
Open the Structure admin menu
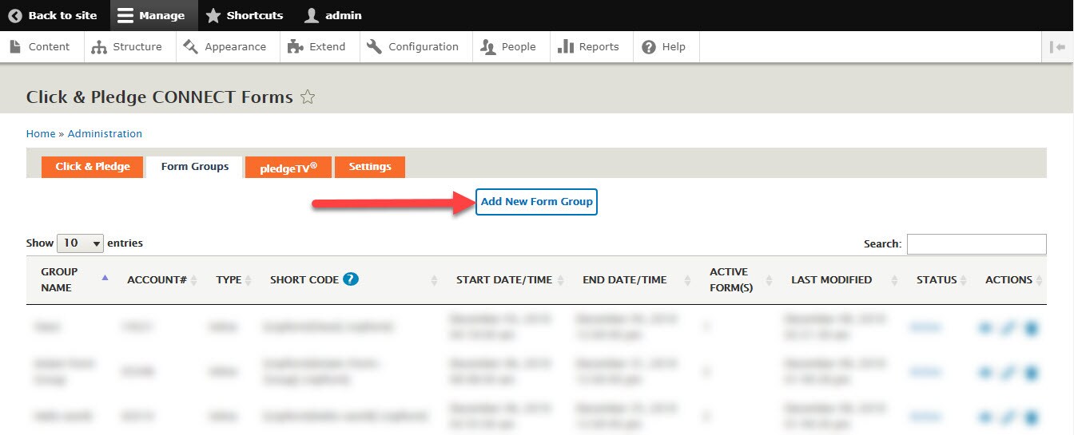[127, 47]
